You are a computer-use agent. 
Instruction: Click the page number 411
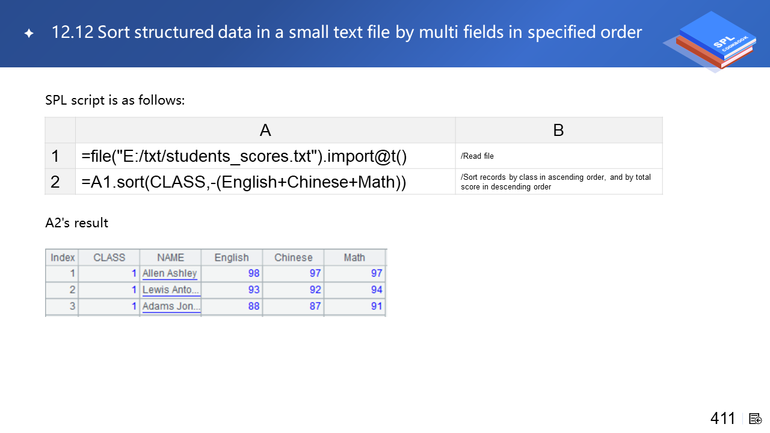click(722, 419)
